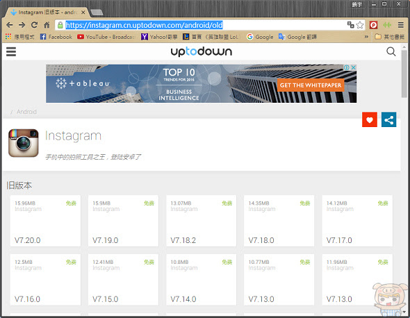Select the Instagram V7.20.0 version card
Screen dimensions: 410x318
click(x=45, y=221)
